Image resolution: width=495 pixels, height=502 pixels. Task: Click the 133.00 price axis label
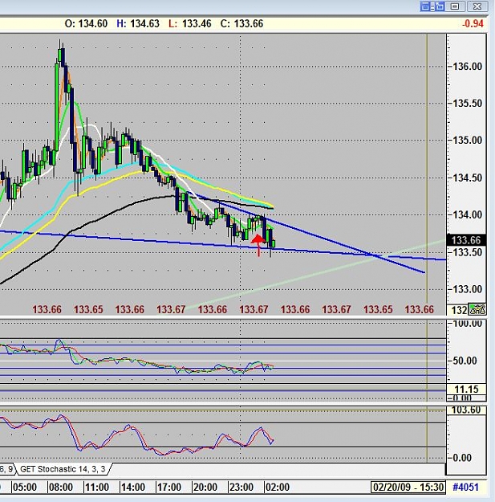[467, 289]
